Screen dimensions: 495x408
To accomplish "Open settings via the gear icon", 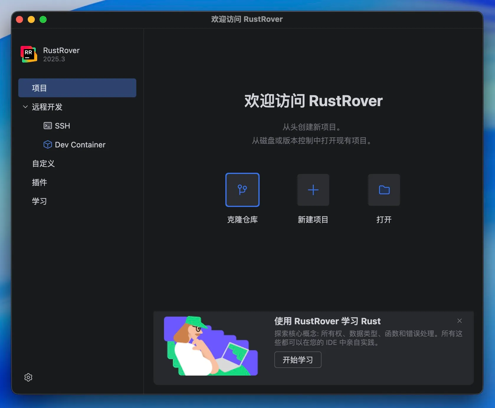I will (28, 377).
